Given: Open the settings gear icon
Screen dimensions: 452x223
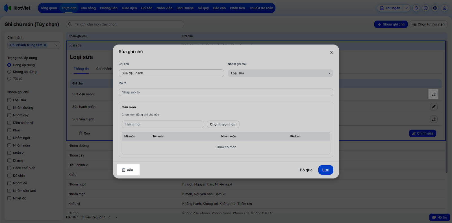Looking at the screenshot, I should point(435,8).
